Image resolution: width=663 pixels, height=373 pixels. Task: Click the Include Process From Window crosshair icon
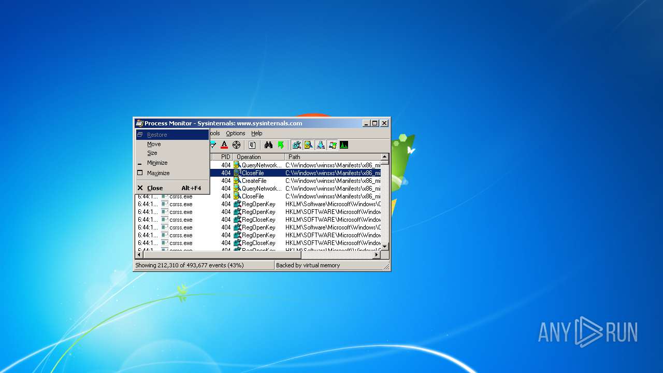[x=236, y=145]
